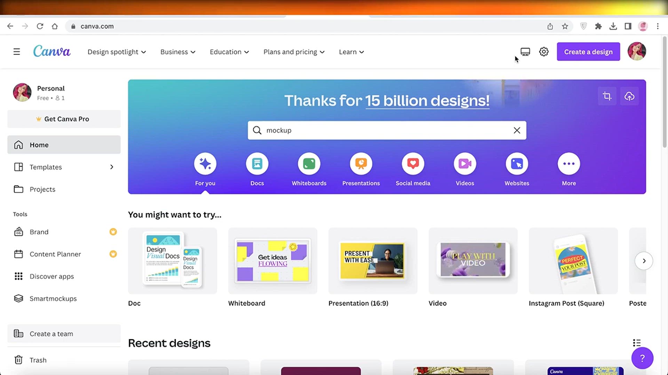The width and height of the screenshot is (668, 375).
Task: Switch Recent designs to list view
Action: point(637,343)
